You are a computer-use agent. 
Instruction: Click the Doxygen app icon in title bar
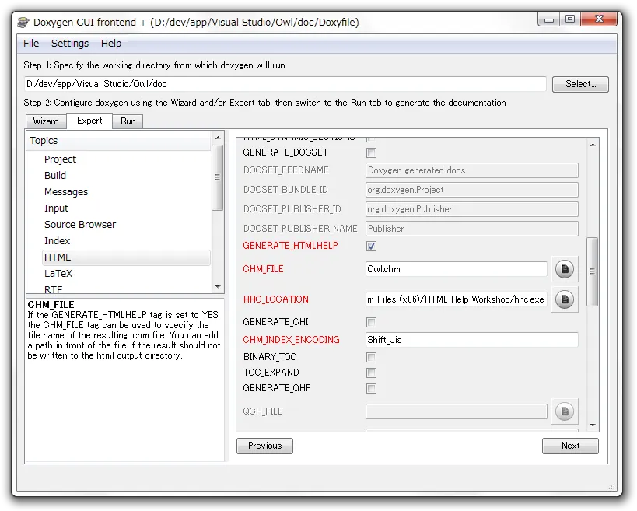(23, 23)
